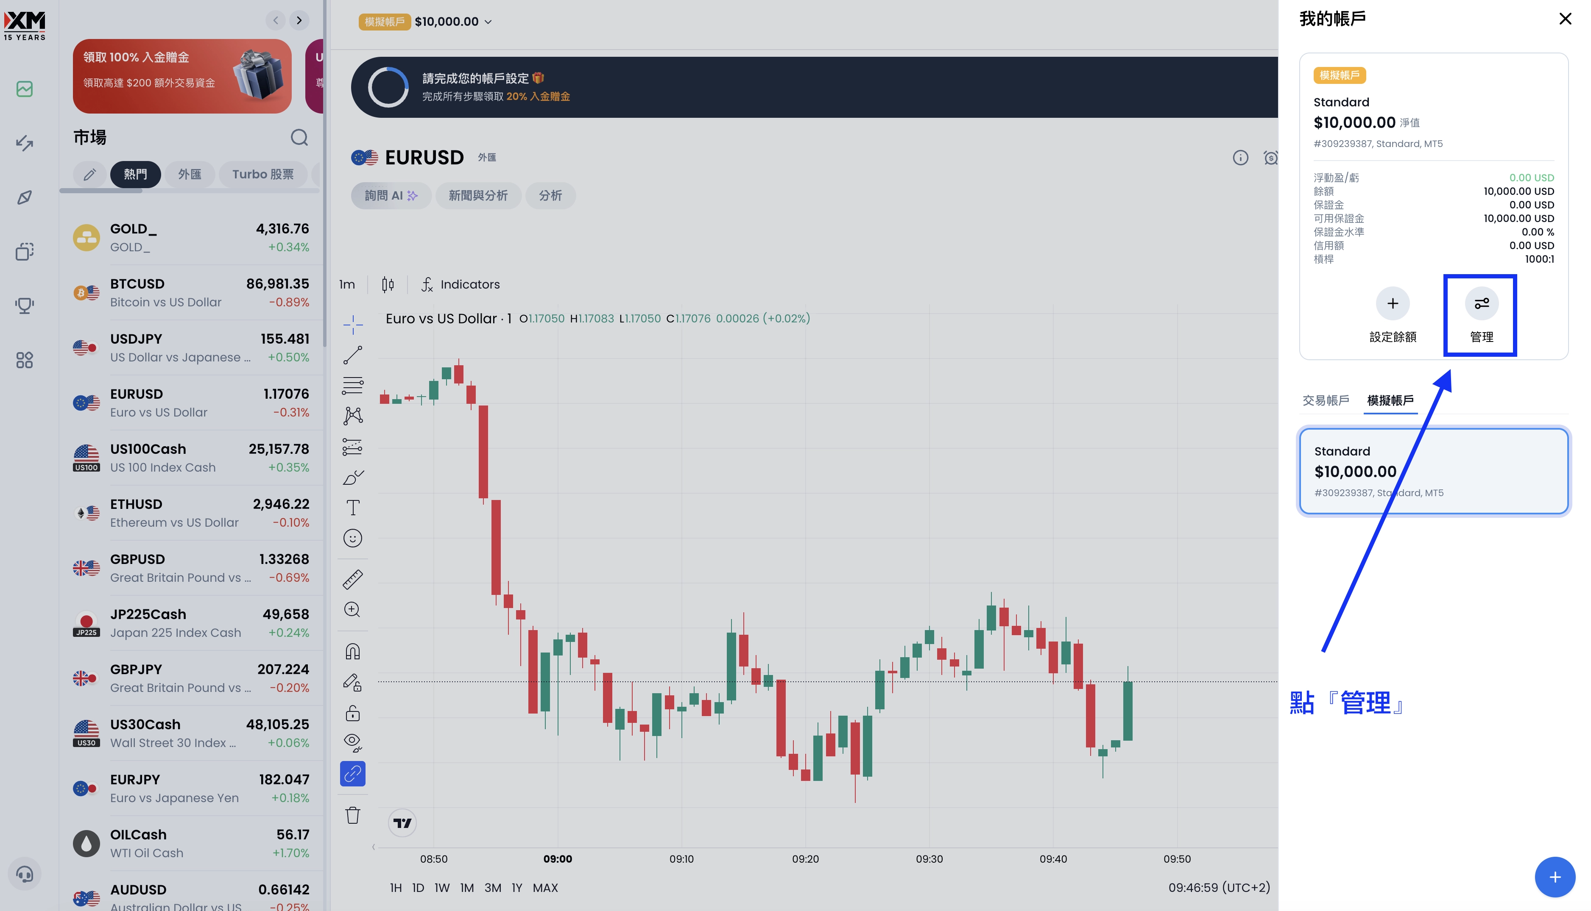Open the 1m timeframe selector
The width and height of the screenshot is (1591, 911).
click(x=347, y=285)
